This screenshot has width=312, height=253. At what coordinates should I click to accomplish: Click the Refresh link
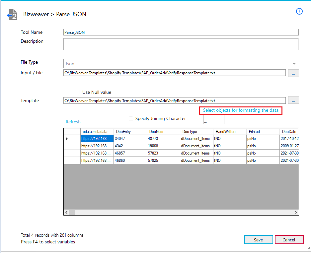coord(73,122)
